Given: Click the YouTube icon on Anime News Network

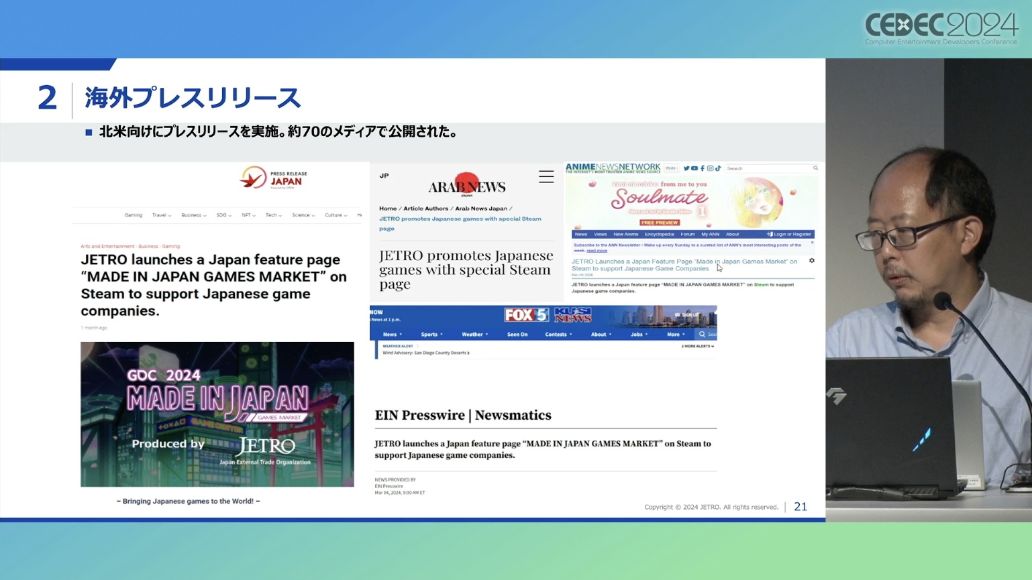Looking at the screenshot, I should [694, 168].
